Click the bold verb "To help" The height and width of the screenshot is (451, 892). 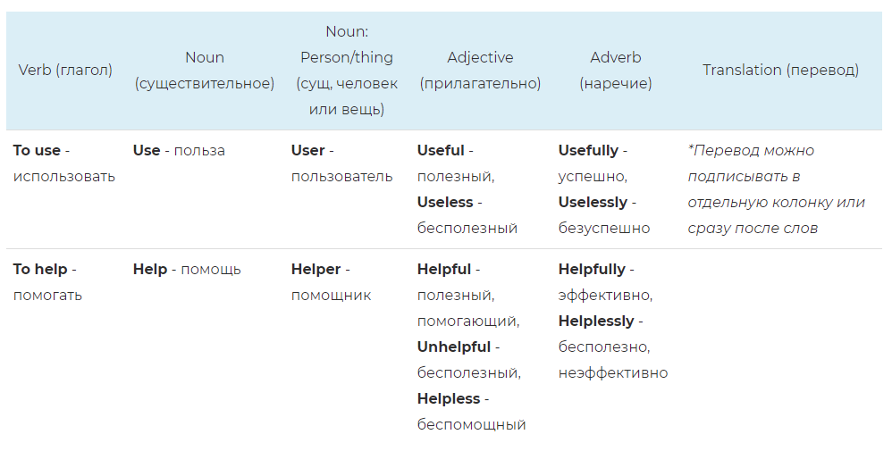click(x=40, y=269)
